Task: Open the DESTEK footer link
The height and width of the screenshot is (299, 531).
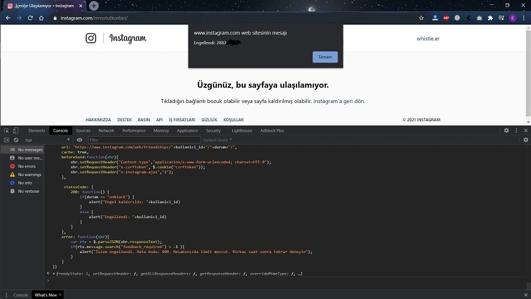Action: (x=124, y=120)
